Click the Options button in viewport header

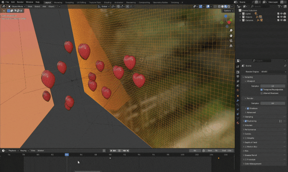[x=228, y=11]
